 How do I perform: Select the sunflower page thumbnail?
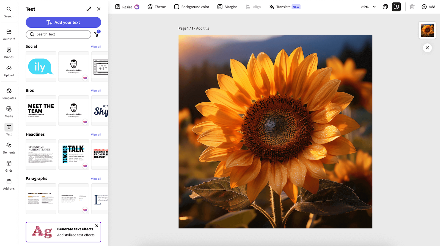click(427, 30)
